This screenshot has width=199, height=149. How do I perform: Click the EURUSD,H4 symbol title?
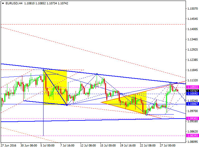click(14, 3)
